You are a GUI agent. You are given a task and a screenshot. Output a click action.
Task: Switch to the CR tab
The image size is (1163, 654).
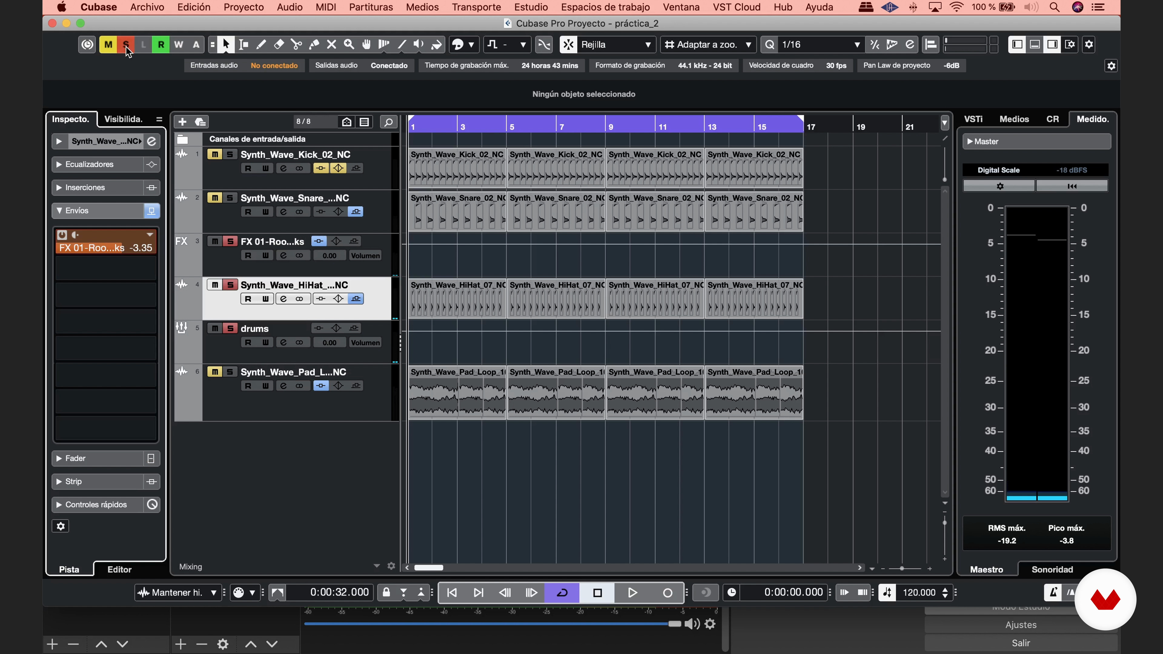1052,119
